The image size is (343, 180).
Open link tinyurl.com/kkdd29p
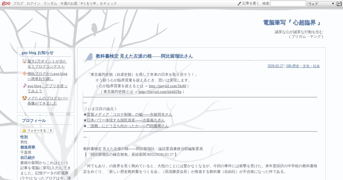(x=160, y=92)
